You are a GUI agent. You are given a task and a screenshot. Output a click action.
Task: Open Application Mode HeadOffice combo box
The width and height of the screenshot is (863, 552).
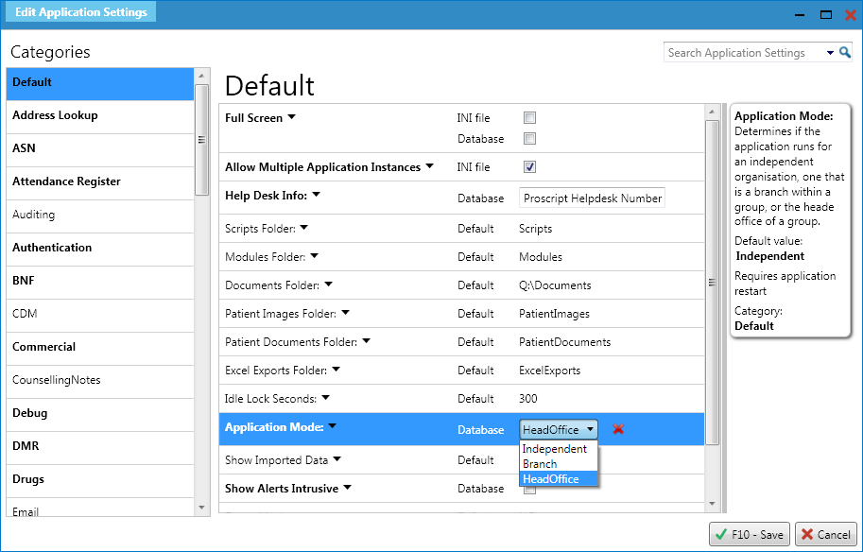(x=558, y=429)
